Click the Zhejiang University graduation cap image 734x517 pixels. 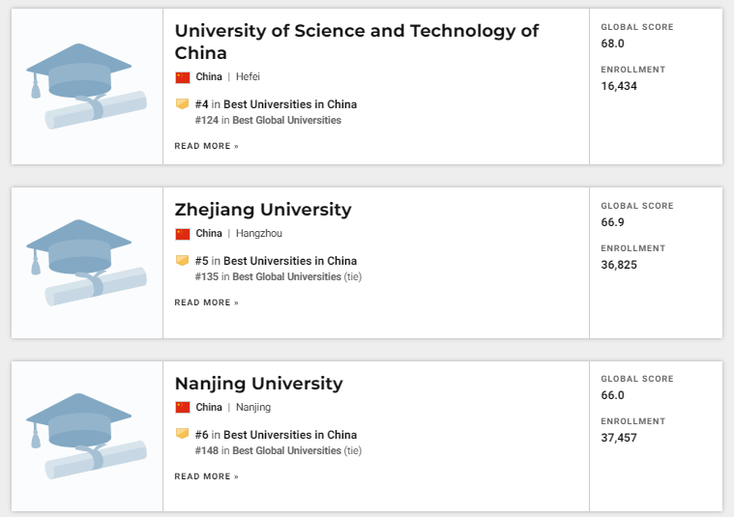(x=87, y=263)
